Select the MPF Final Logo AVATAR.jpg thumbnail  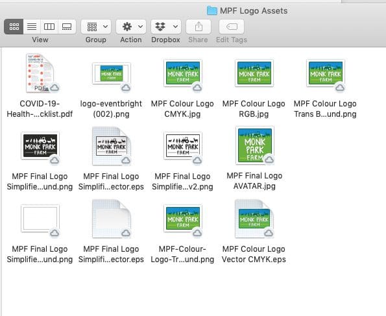tap(255, 145)
